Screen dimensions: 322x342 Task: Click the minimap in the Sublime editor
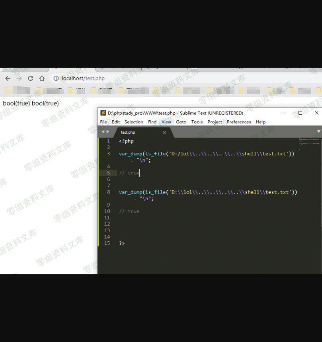coord(309,141)
